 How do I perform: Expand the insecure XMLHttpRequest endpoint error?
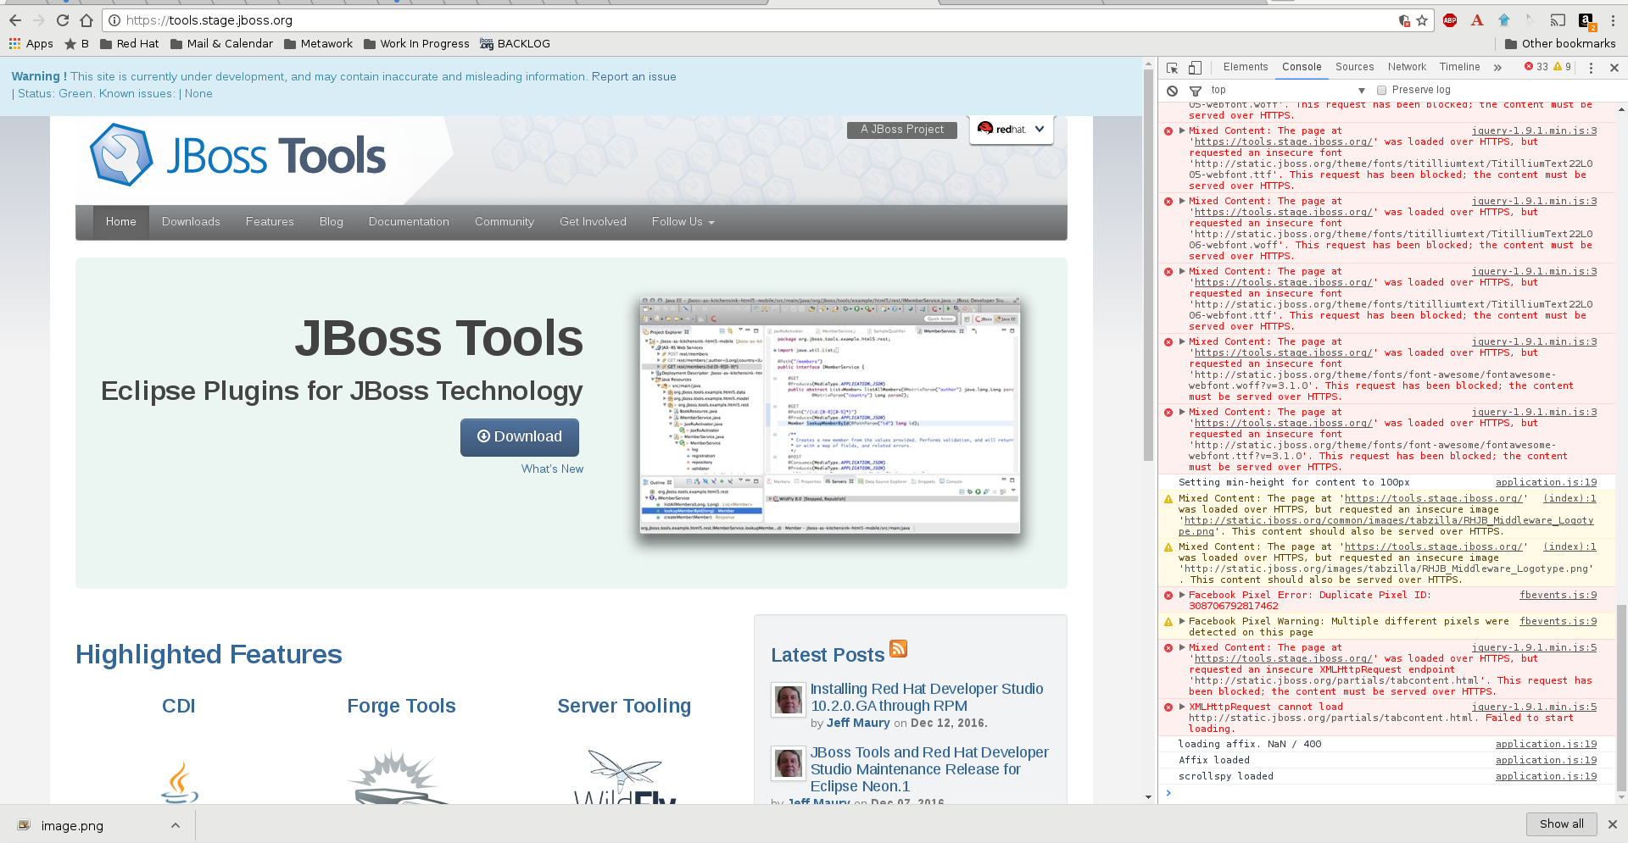1182,647
